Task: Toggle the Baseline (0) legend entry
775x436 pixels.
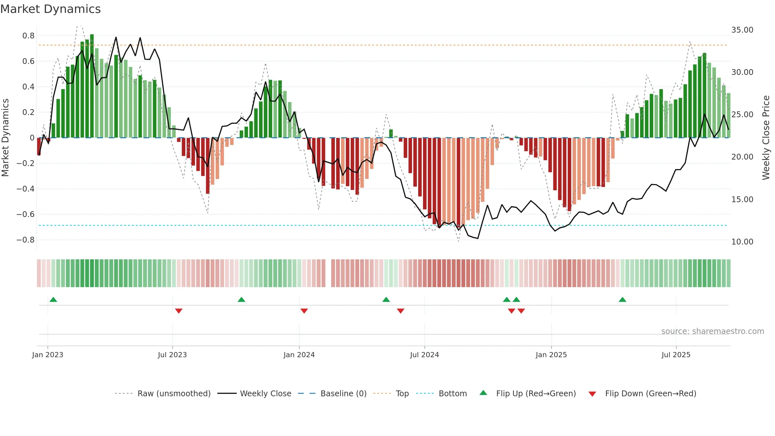Action: [x=332, y=393]
